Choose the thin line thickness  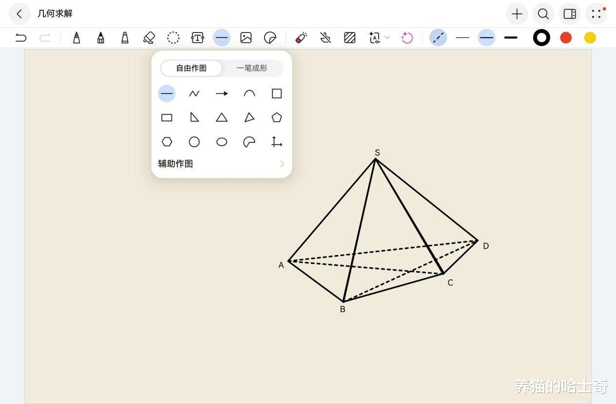[462, 37]
